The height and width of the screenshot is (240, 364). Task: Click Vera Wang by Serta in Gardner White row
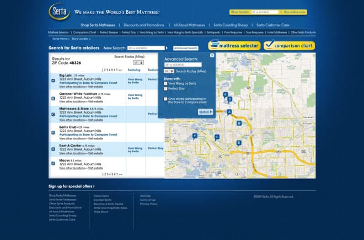pos(135,97)
